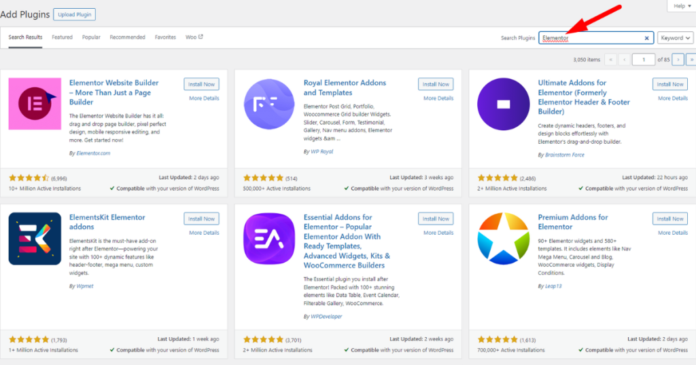The width and height of the screenshot is (696, 365).
Task: Open More Details for Ultimate Addons
Action: point(673,98)
